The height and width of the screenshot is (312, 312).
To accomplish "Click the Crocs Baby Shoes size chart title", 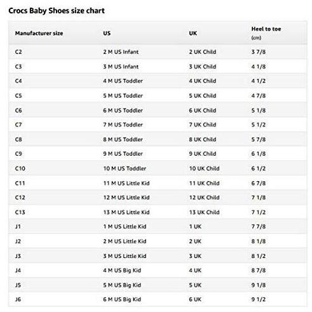I will (57, 11).
